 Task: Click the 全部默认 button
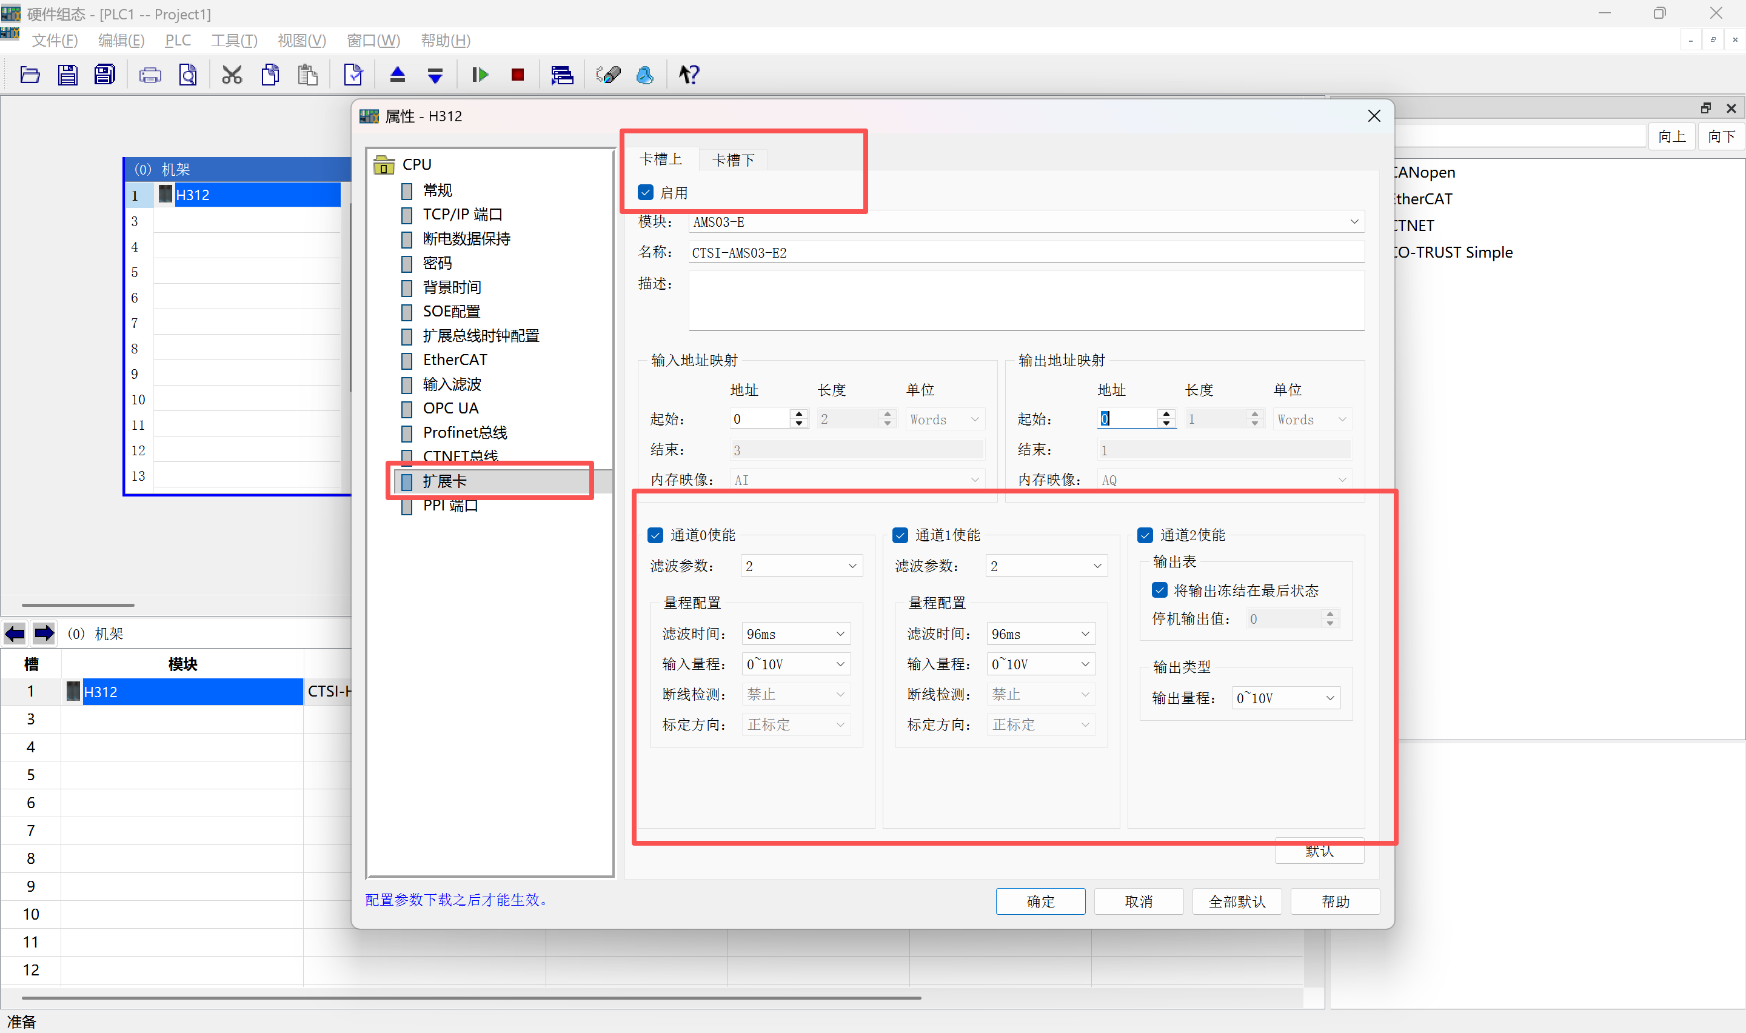tap(1237, 901)
